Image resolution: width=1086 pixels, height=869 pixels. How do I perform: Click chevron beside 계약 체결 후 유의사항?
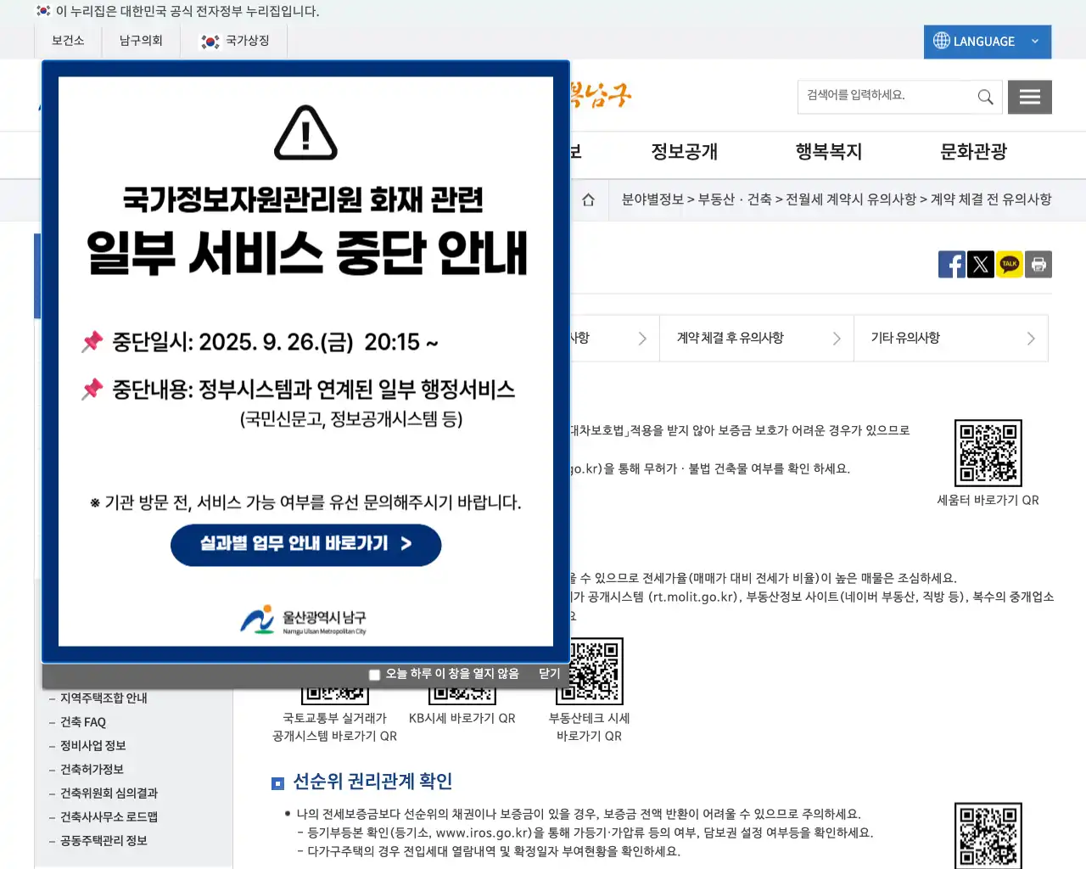[837, 339]
